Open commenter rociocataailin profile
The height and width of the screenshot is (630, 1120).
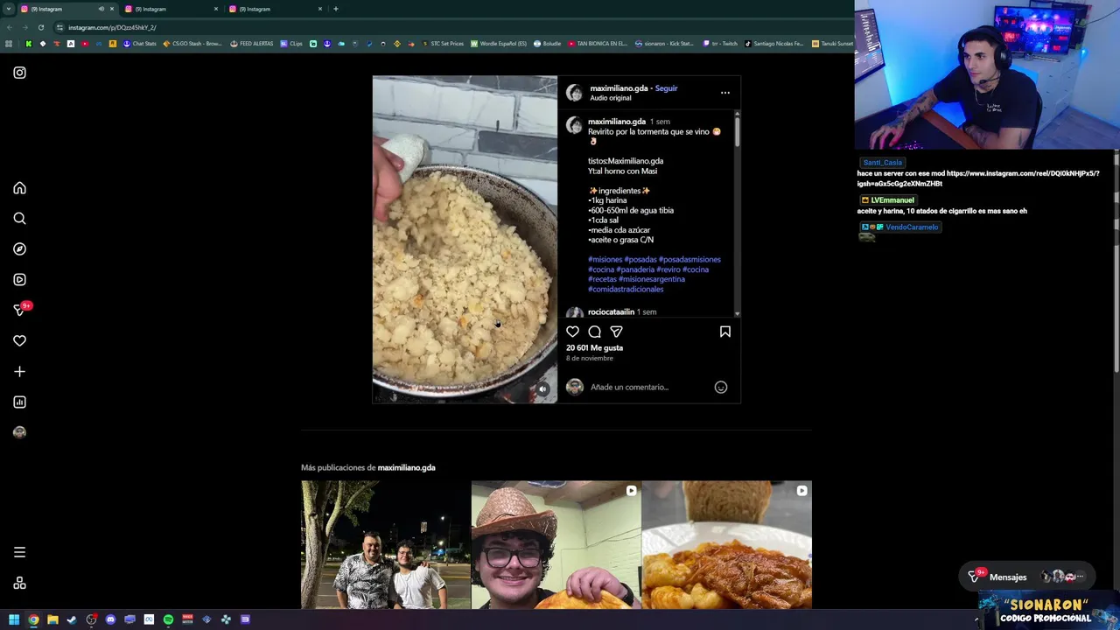click(x=611, y=312)
